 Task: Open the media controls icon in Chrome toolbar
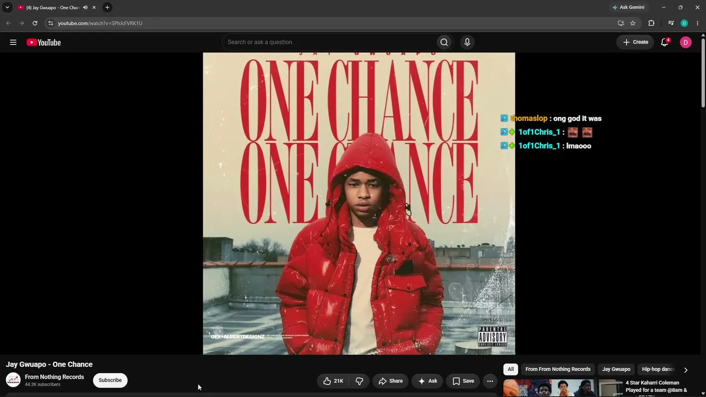(671, 23)
